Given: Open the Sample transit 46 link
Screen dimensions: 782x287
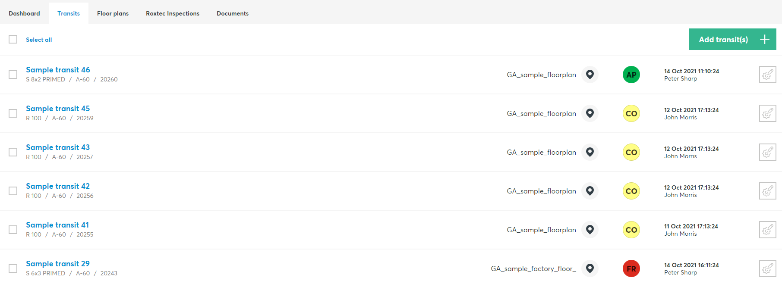Looking at the screenshot, I should 58,70.
